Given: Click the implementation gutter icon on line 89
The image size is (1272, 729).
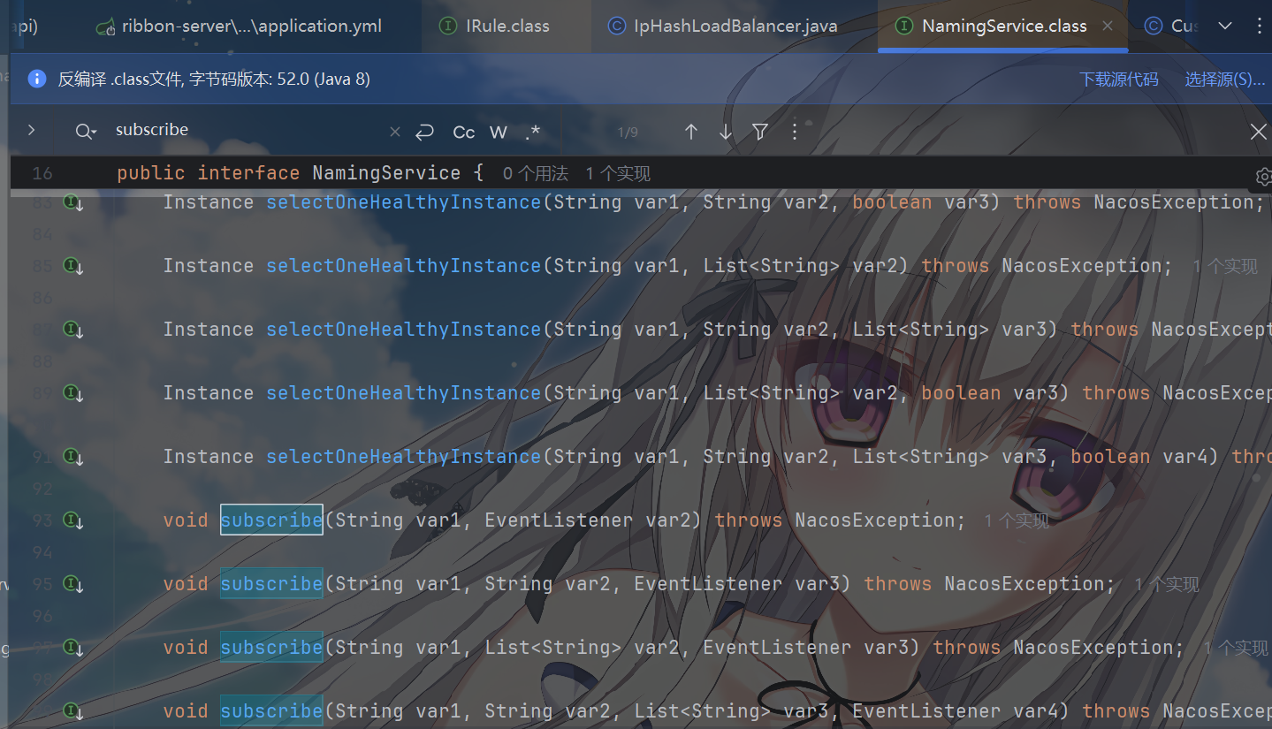Looking at the screenshot, I should (x=73, y=393).
